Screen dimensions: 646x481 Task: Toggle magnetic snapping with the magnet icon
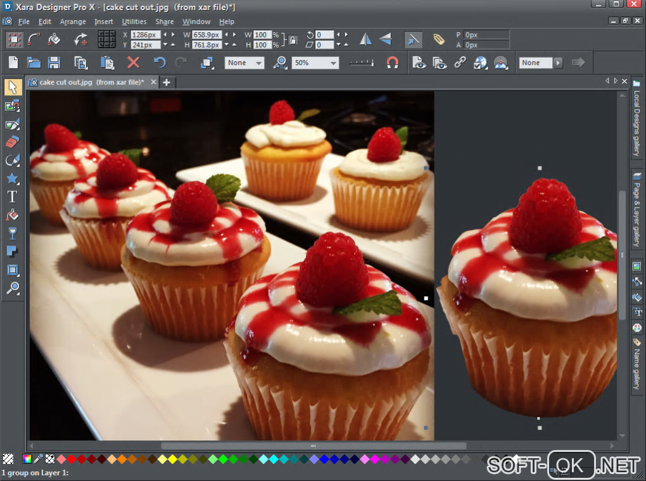click(x=393, y=63)
